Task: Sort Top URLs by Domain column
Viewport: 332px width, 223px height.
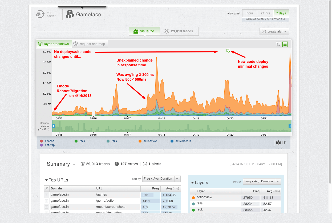Action: pyautogui.click(x=72, y=188)
